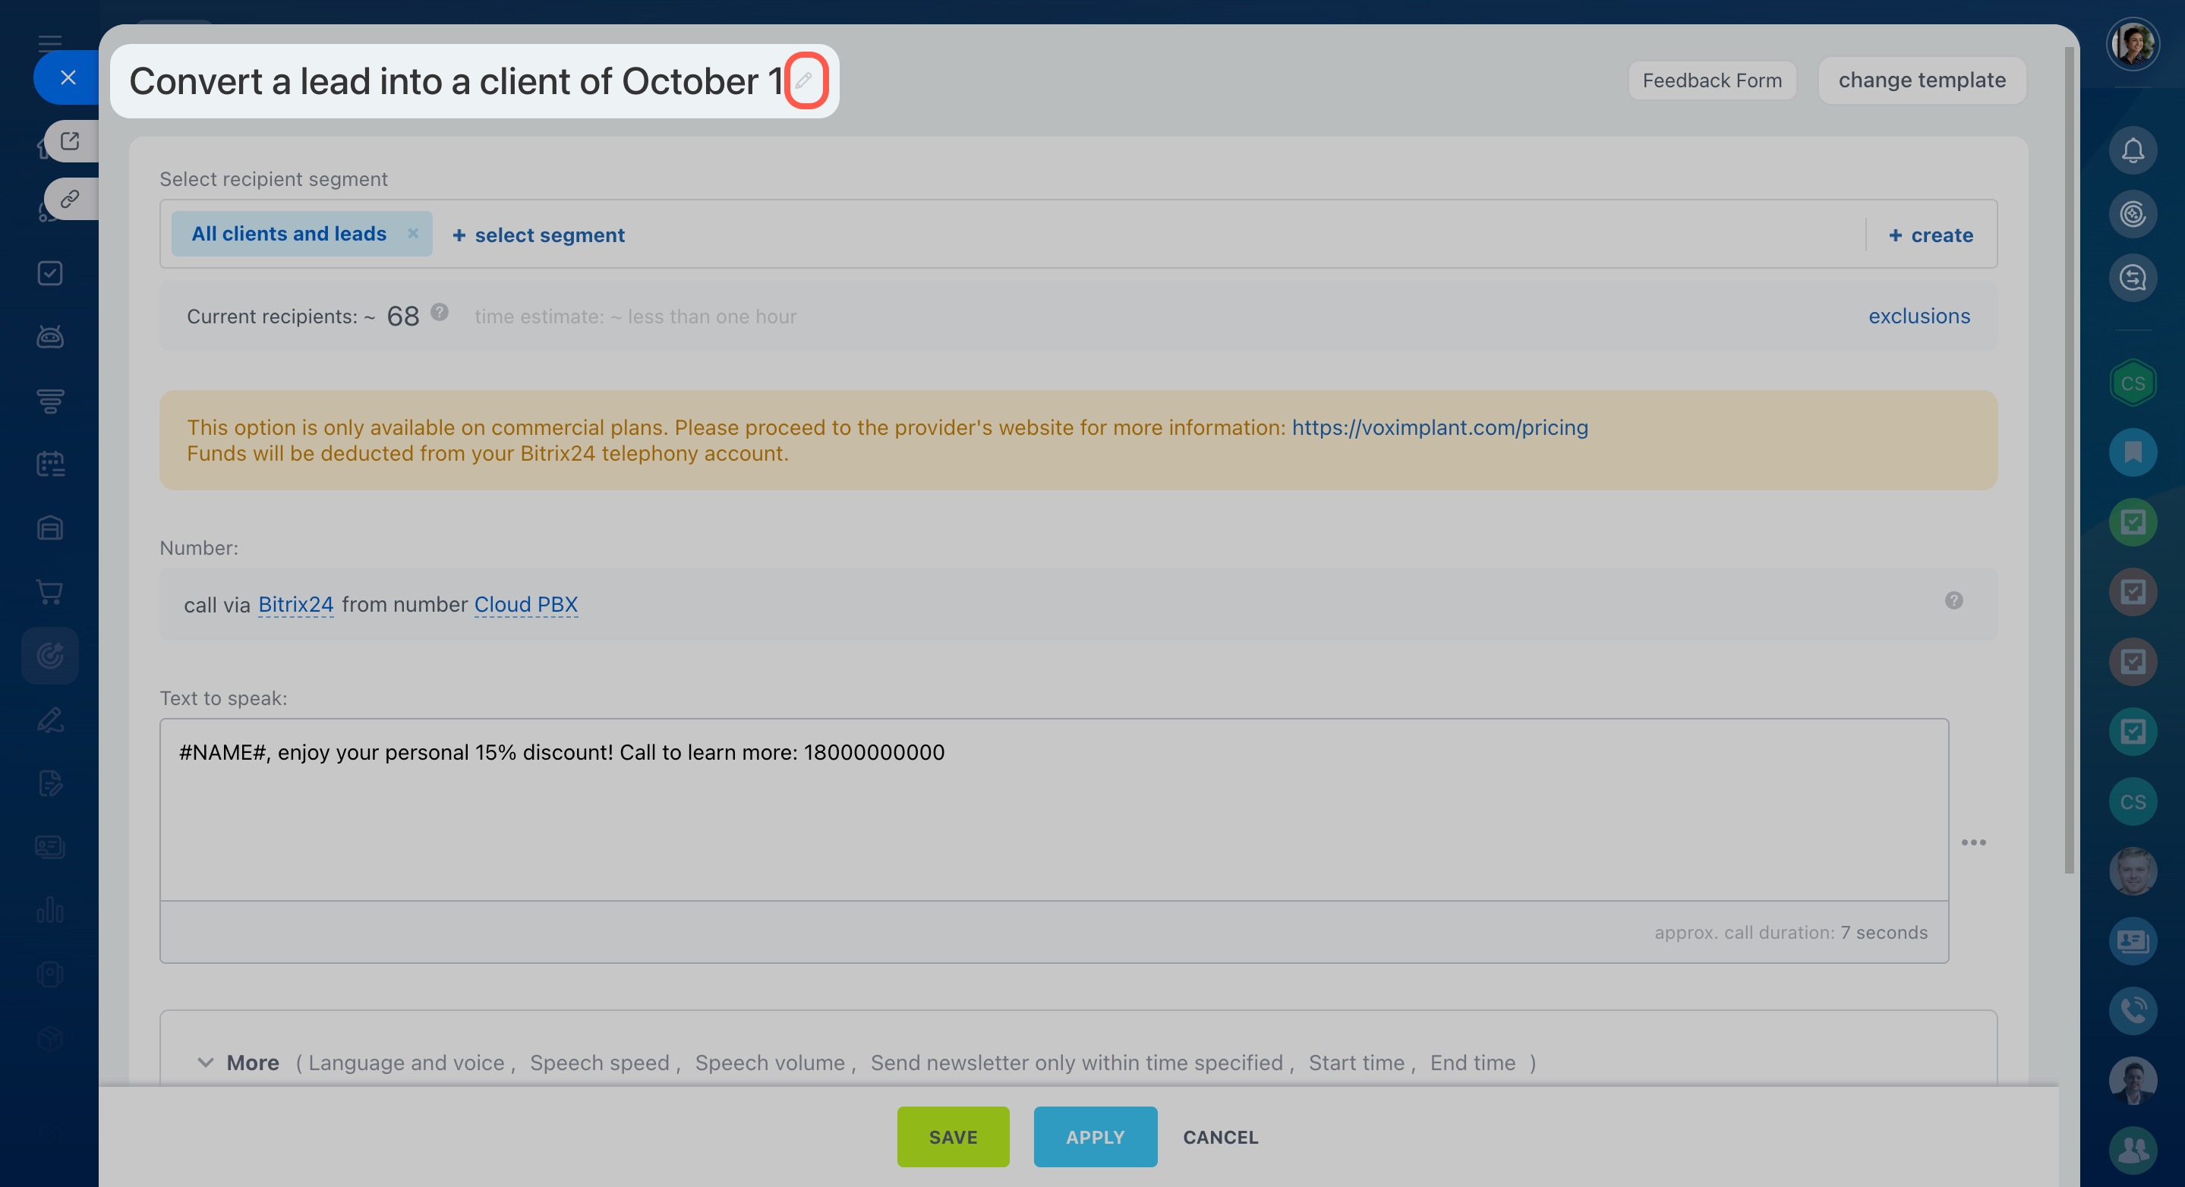Open Cloud PBX number dropdown
The image size is (2185, 1187).
[x=526, y=605]
